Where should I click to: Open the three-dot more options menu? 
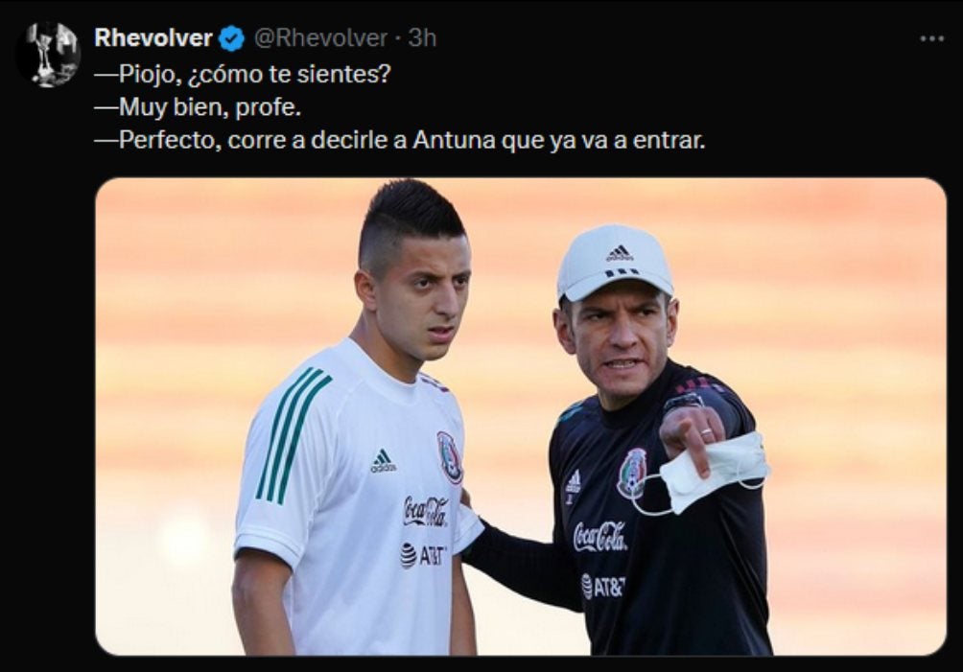click(931, 38)
